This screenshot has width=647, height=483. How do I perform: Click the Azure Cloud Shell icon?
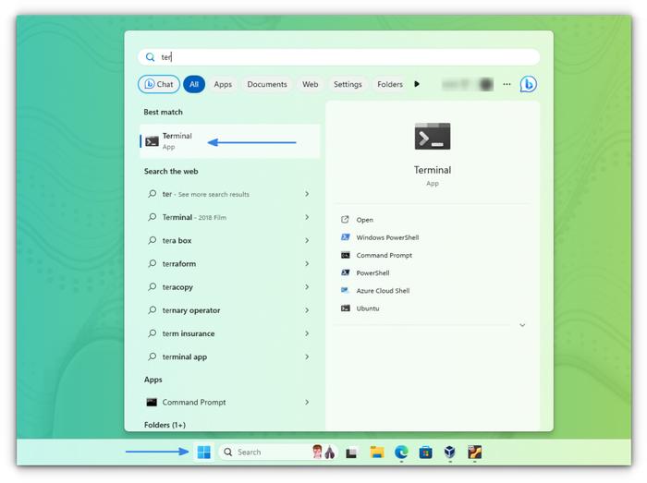pyautogui.click(x=346, y=290)
